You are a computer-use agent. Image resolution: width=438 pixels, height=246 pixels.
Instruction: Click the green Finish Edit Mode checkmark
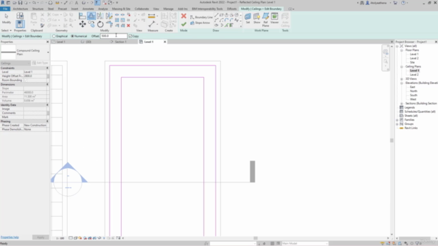coord(183,25)
